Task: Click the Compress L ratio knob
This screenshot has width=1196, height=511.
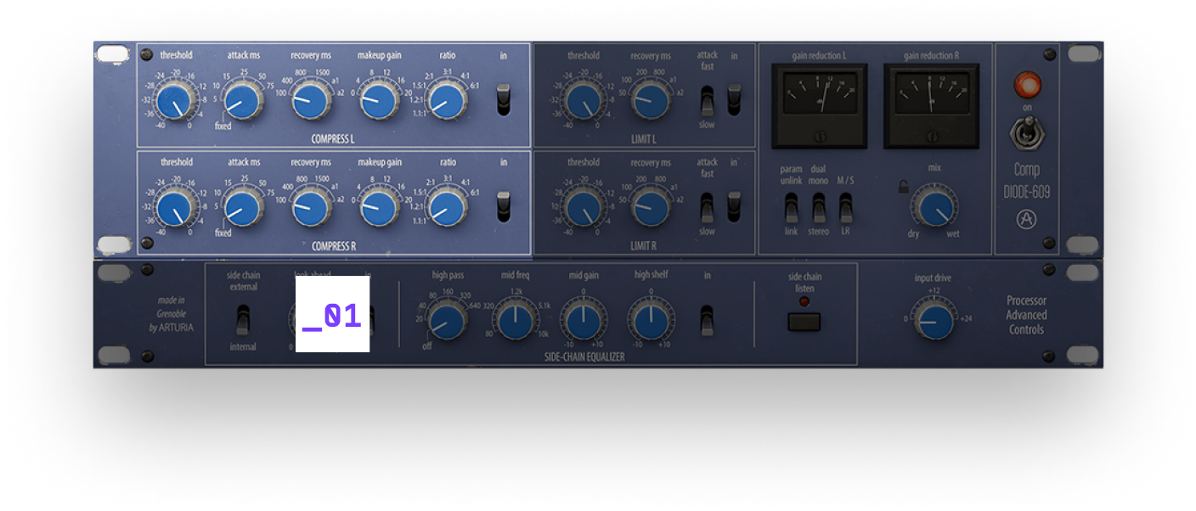Action: tap(447, 101)
